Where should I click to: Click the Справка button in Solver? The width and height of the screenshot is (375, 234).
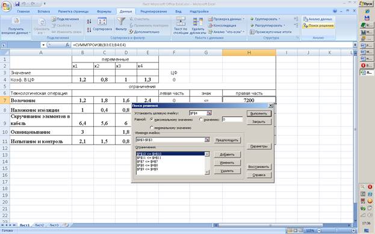click(259, 175)
